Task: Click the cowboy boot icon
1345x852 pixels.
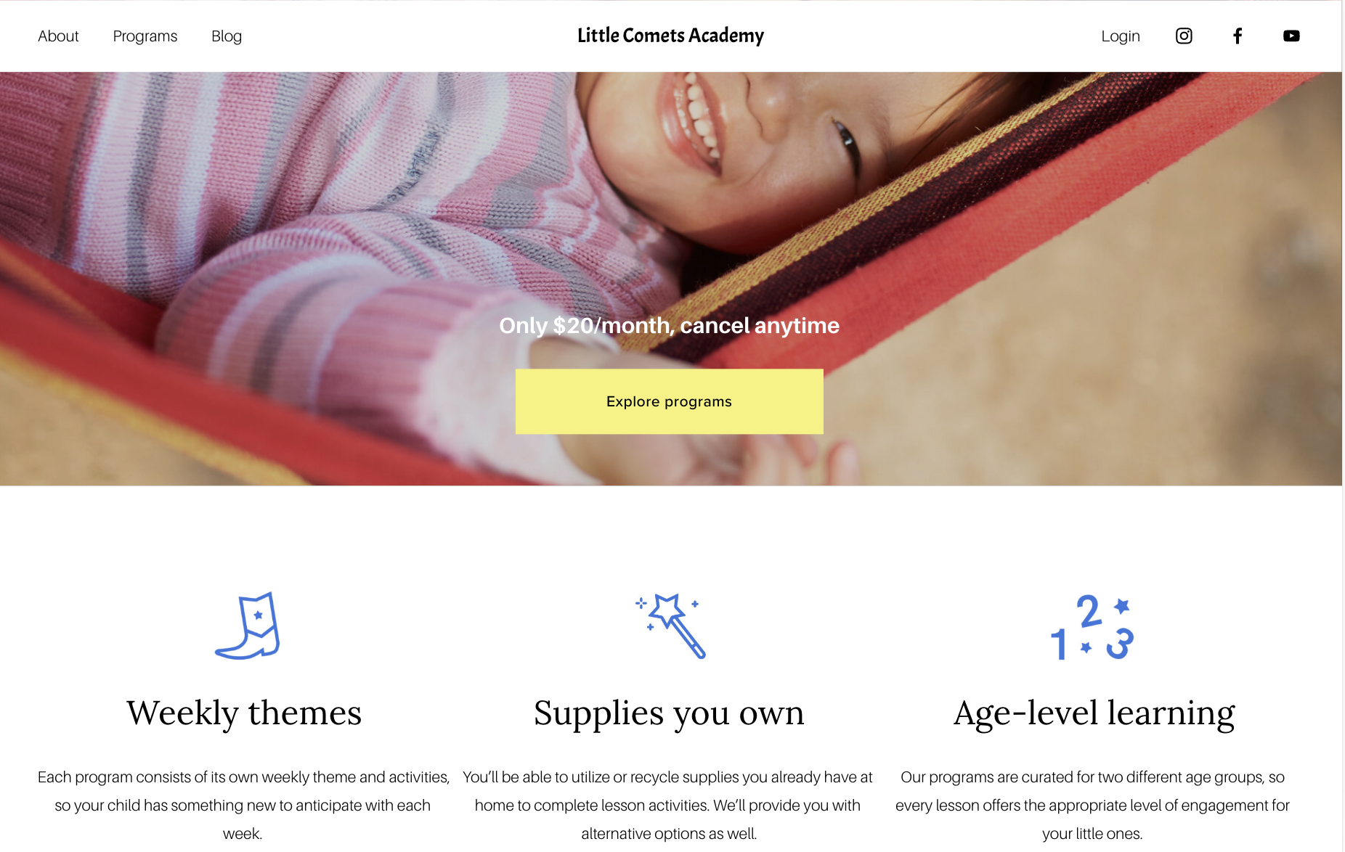Action: (248, 626)
